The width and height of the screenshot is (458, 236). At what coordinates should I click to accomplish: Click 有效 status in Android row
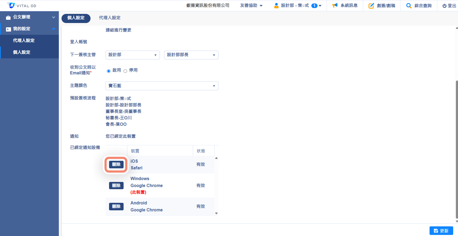click(201, 206)
